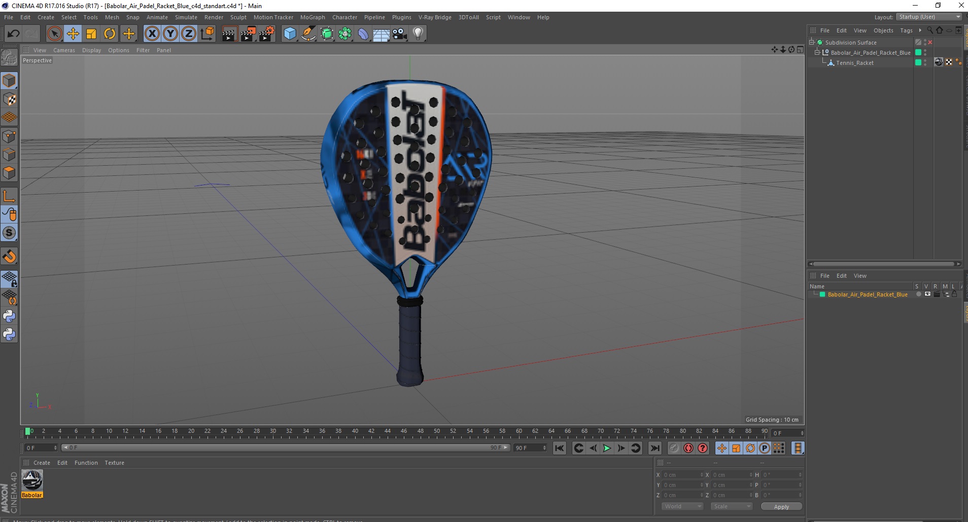Switch to Model mode in left palette
968x522 pixels.
tap(9, 81)
